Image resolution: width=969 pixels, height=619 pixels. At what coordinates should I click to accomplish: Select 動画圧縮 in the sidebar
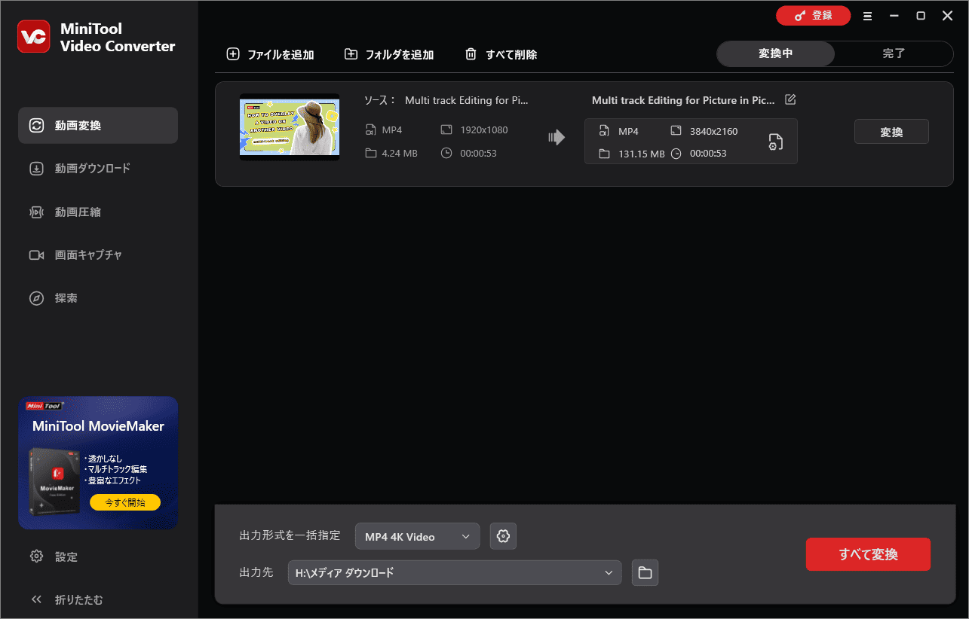98,212
